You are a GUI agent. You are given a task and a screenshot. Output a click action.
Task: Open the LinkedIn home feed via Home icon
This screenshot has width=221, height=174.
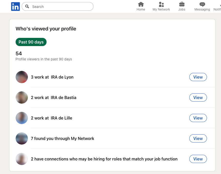point(141,6)
